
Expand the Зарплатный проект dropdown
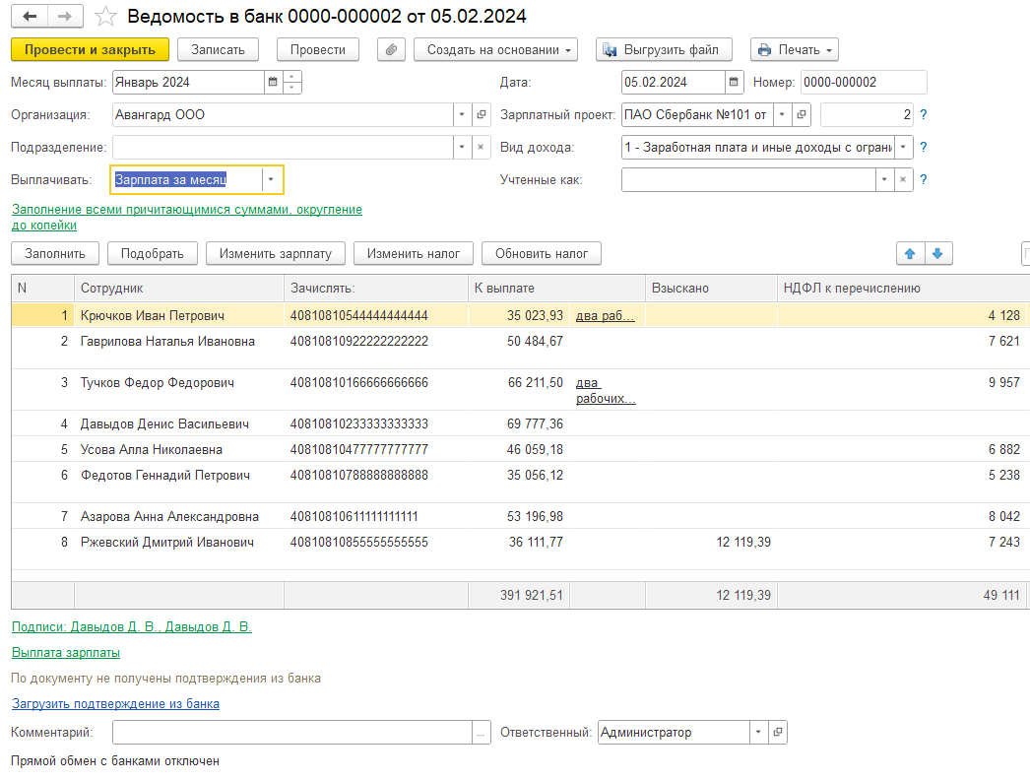click(783, 114)
